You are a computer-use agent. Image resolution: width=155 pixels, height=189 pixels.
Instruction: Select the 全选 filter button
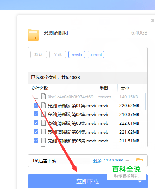(58, 55)
